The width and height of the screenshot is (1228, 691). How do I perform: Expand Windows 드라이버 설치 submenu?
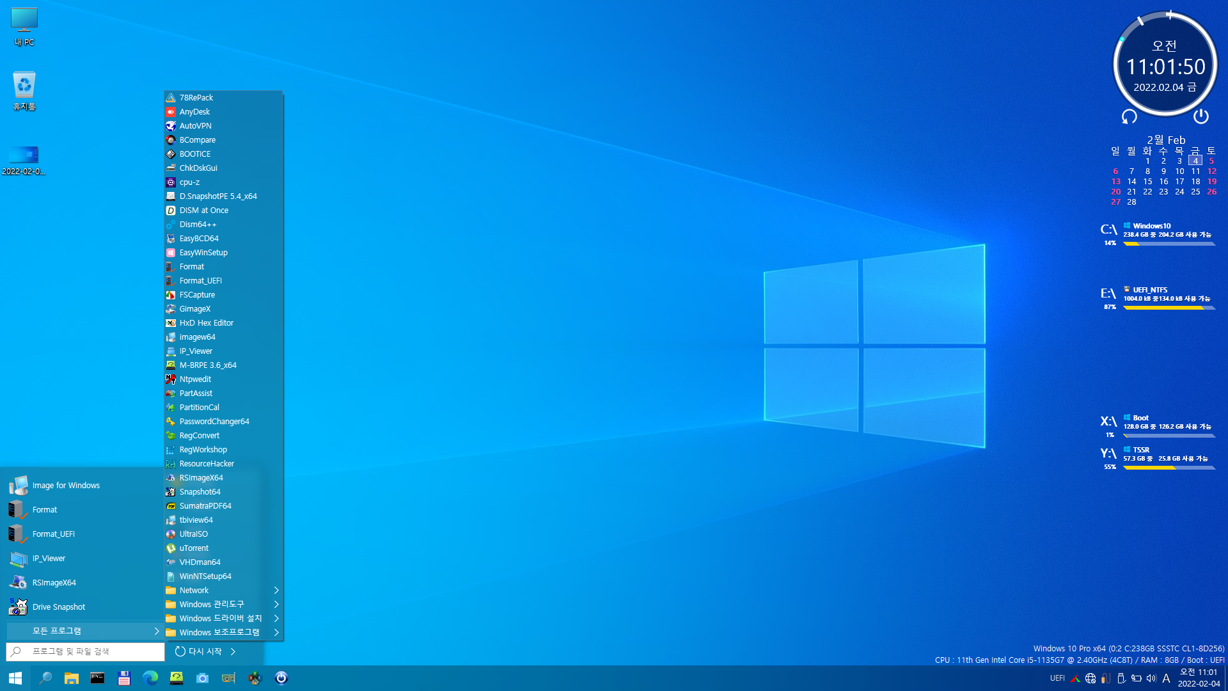223,619
